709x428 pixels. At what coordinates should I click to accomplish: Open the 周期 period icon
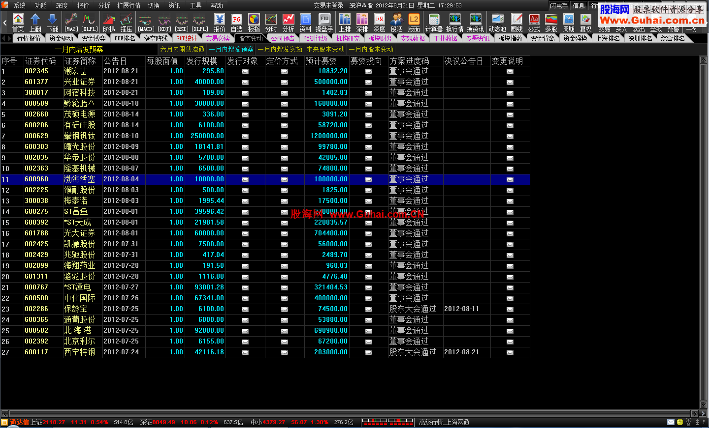(x=569, y=23)
